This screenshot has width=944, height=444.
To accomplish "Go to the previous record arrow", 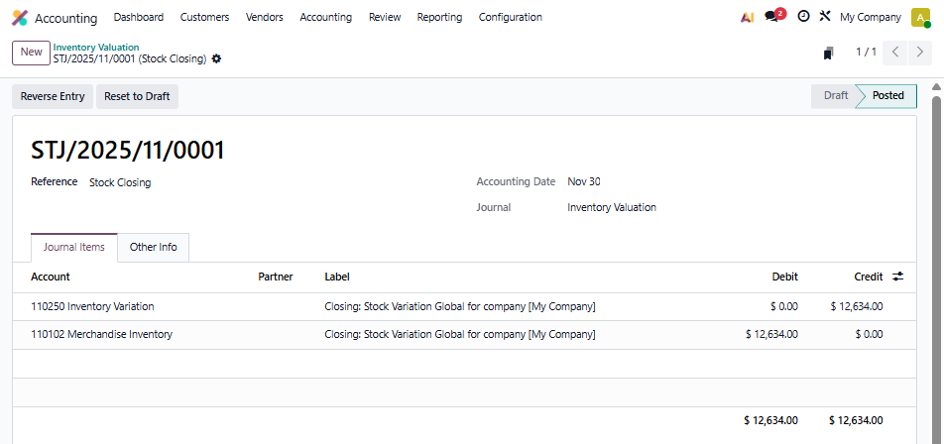I will point(895,53).
